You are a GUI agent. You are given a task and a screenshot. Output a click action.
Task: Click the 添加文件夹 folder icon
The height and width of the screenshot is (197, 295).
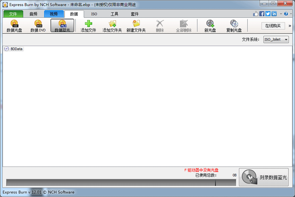(112, 26)
